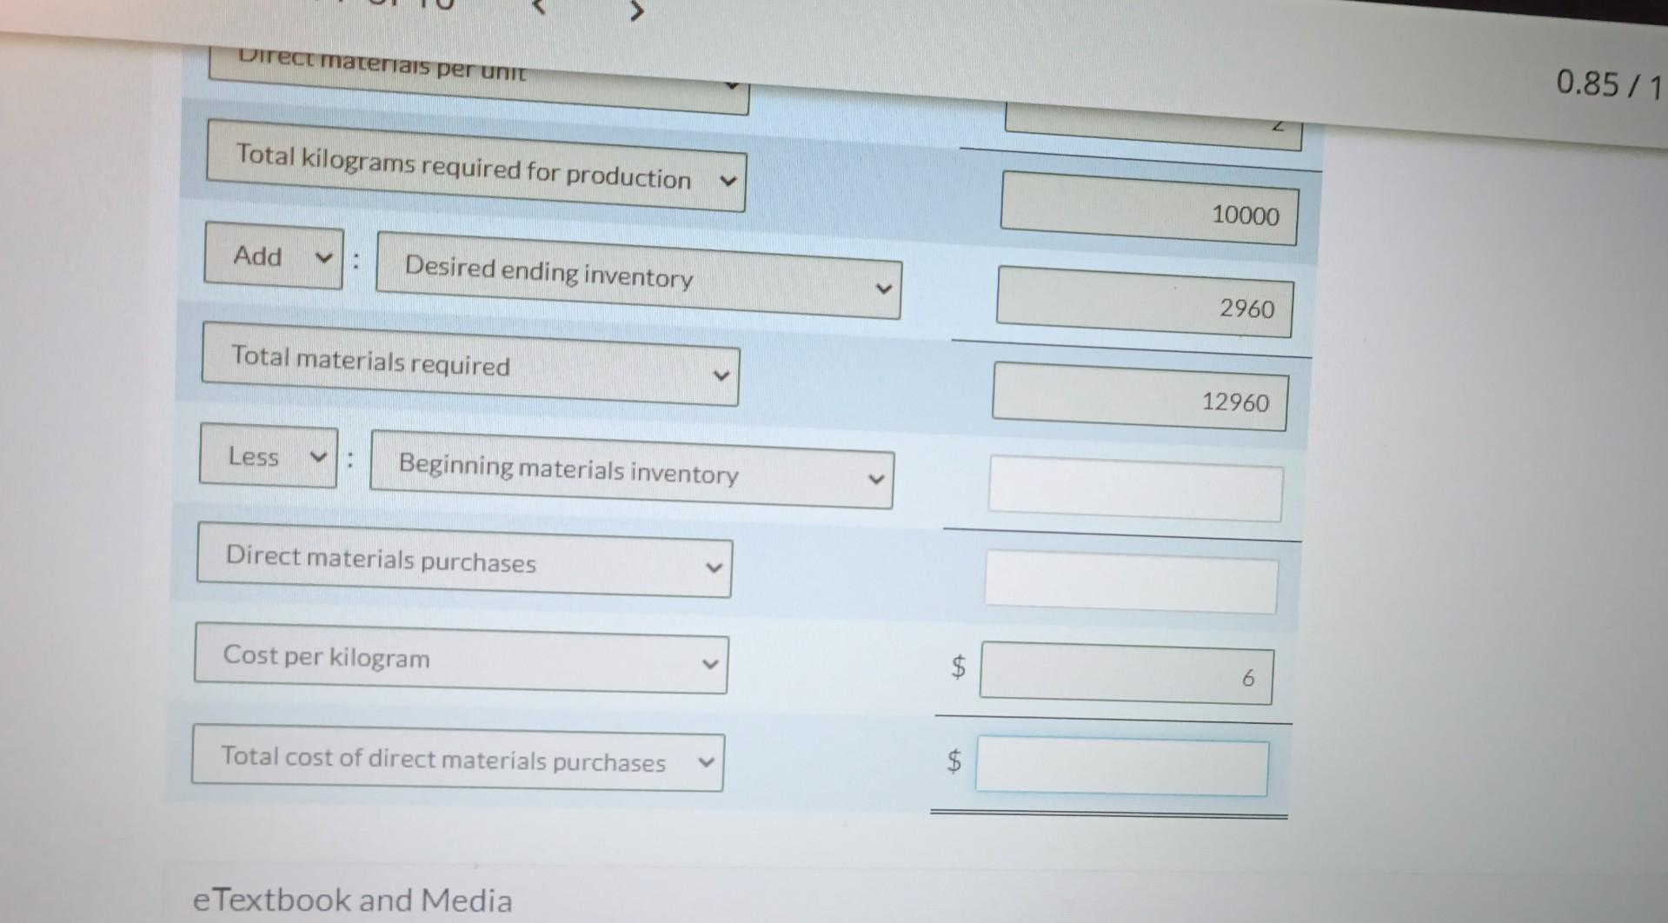Open the eTextbook and Media section
The width and height of the screenshot is (1668, 923).
click(x=352, y=900)
